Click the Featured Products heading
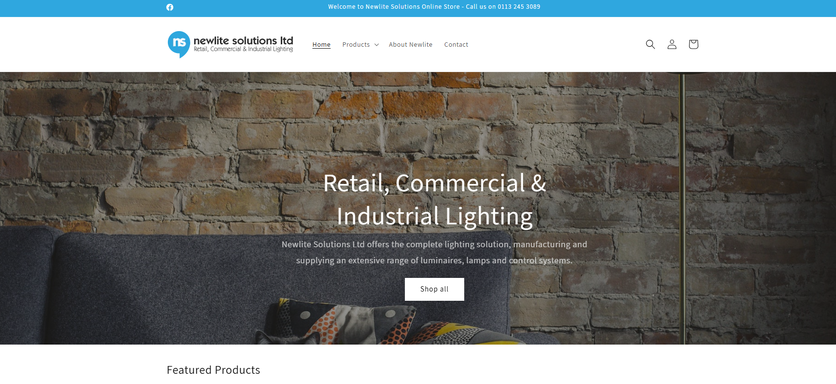The width and height of the screenshot is (836, 384). (214, 370)
